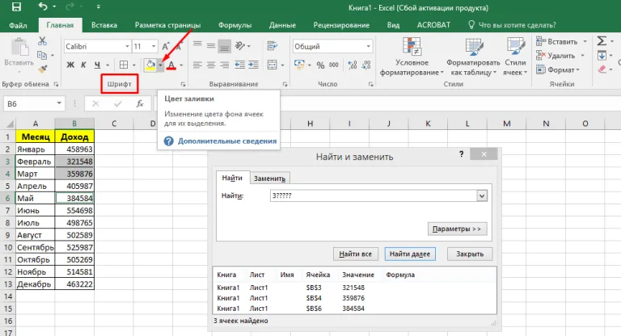Screen dimensions: 621x336
Task: Click the AutoSum sigma icon
Action: coord(602,40)
